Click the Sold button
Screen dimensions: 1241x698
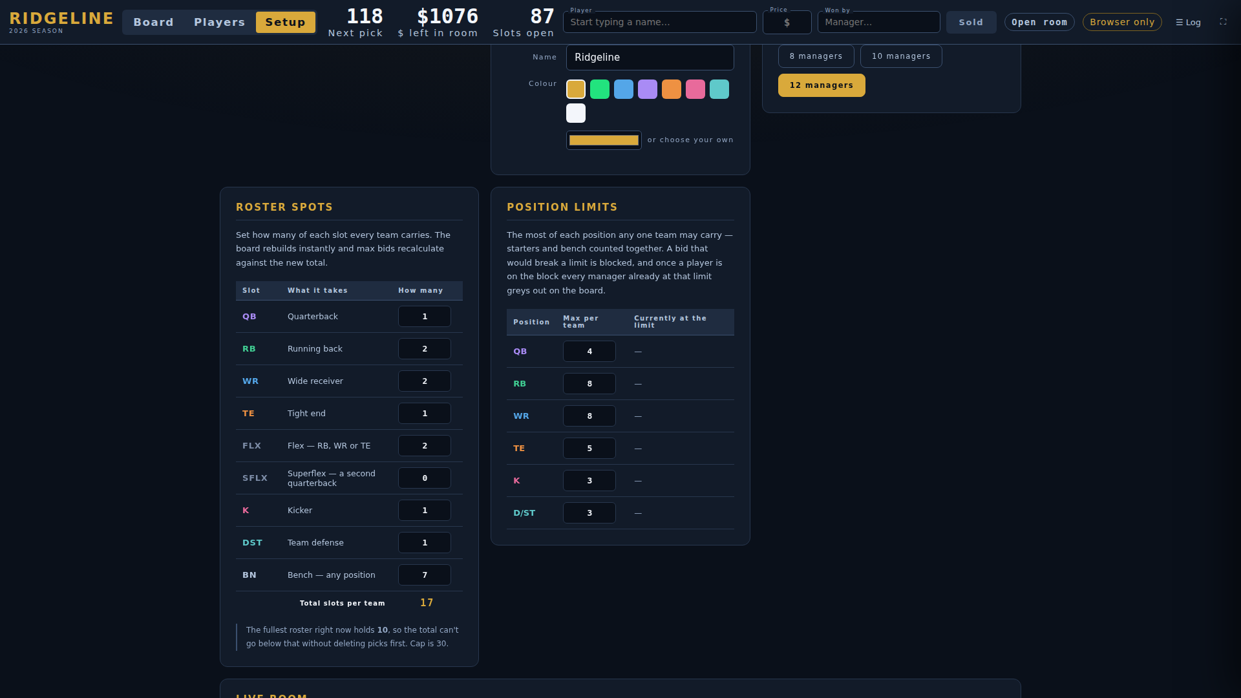[971, 22]
